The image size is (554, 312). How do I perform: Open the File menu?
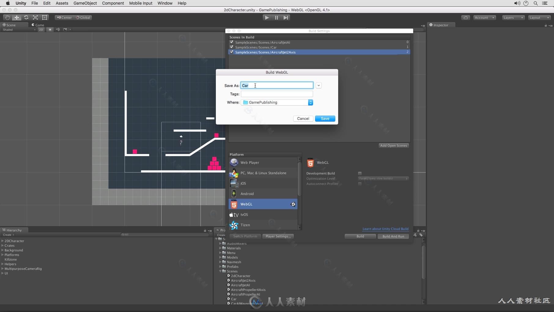[x=35, y=3]
